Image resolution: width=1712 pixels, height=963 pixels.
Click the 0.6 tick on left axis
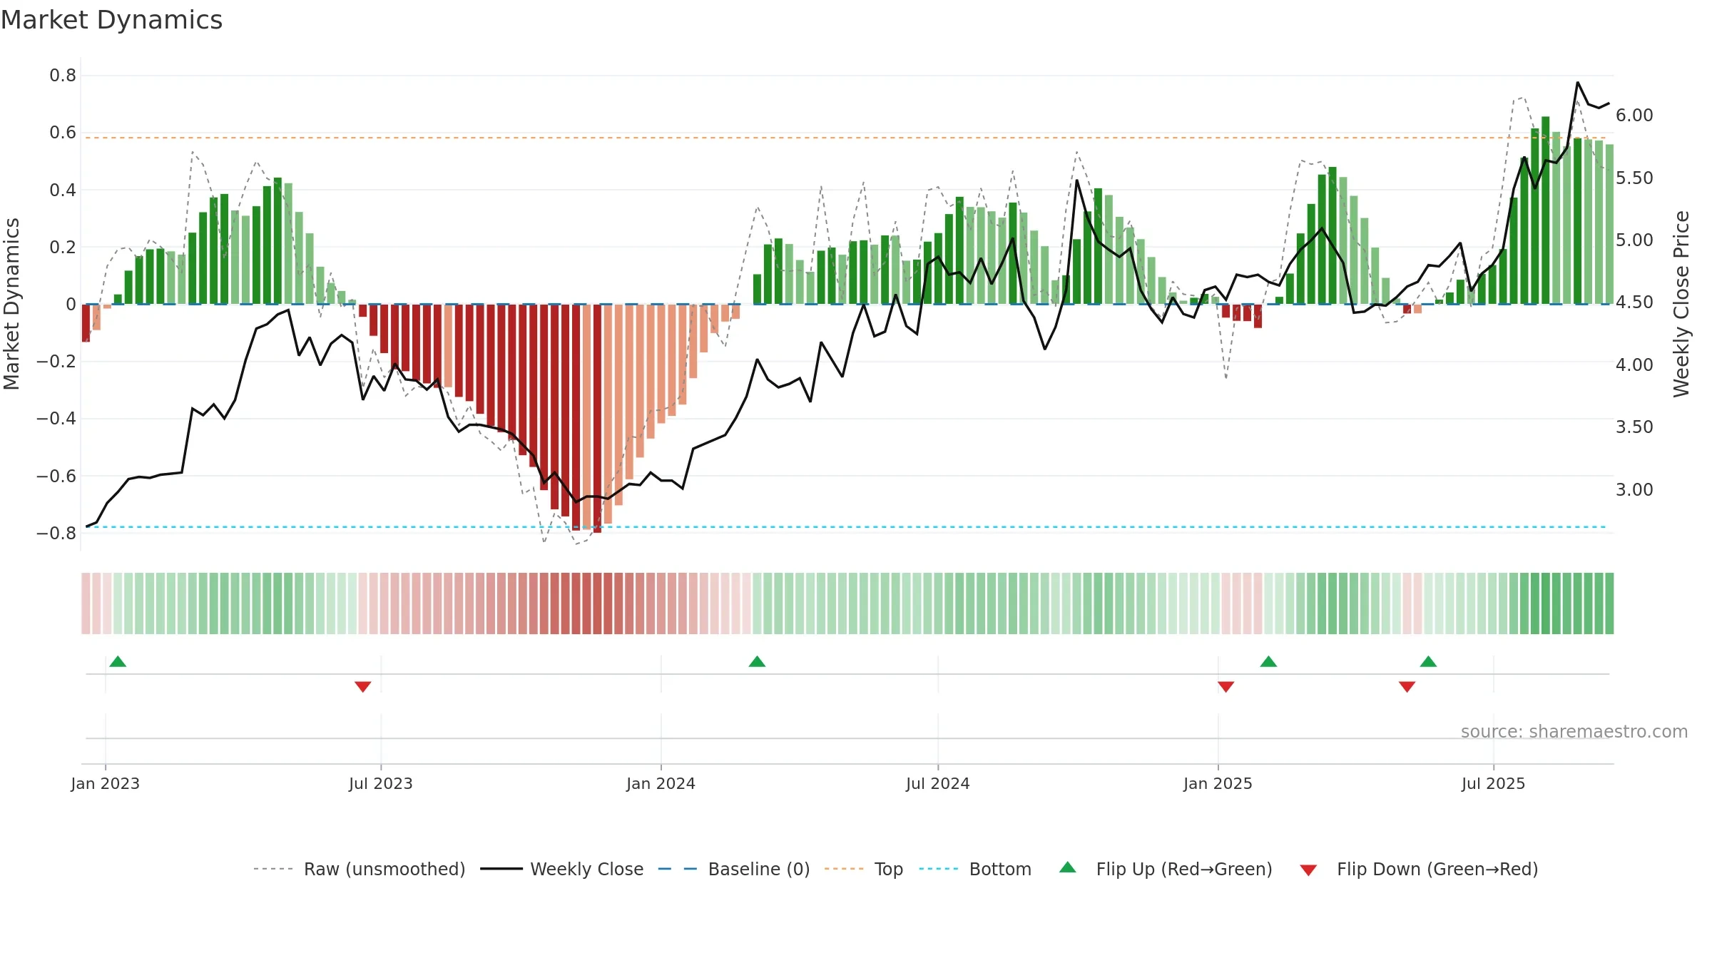pyautogui.click(x=63, y=133)
